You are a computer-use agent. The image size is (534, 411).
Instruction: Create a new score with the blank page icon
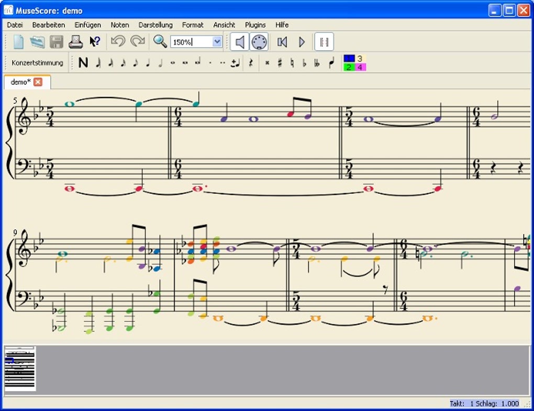point(18,42)
